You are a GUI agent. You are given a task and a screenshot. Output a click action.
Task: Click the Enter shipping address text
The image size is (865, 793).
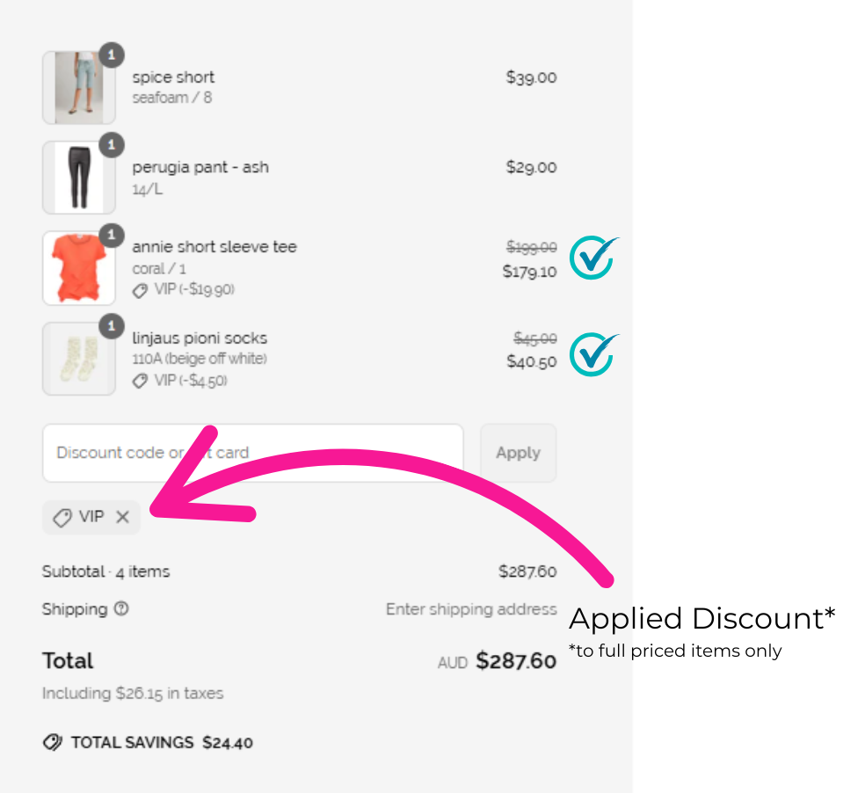click(x=470, y=609)
